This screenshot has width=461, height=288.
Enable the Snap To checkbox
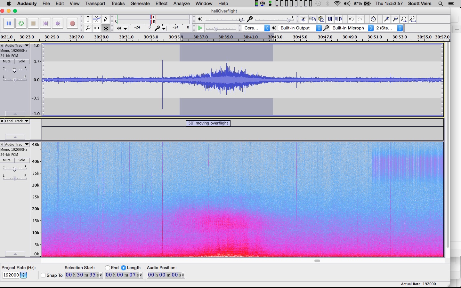coord(44,275)
